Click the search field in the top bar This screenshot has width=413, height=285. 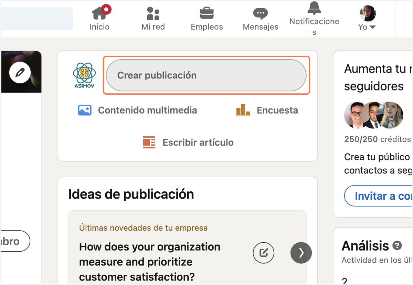coord(37,19)
